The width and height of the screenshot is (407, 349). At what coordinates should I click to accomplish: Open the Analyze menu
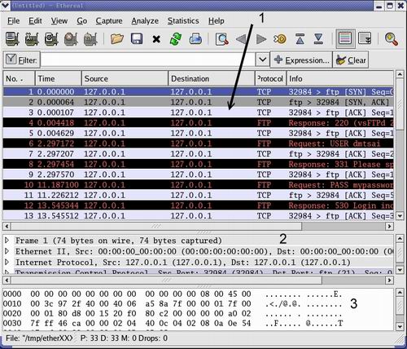point(145,21)
